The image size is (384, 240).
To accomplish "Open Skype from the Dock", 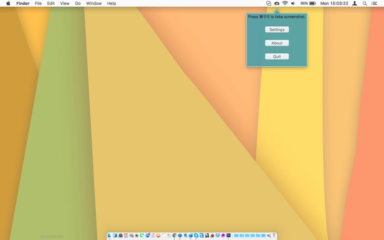I will point(196,236).
